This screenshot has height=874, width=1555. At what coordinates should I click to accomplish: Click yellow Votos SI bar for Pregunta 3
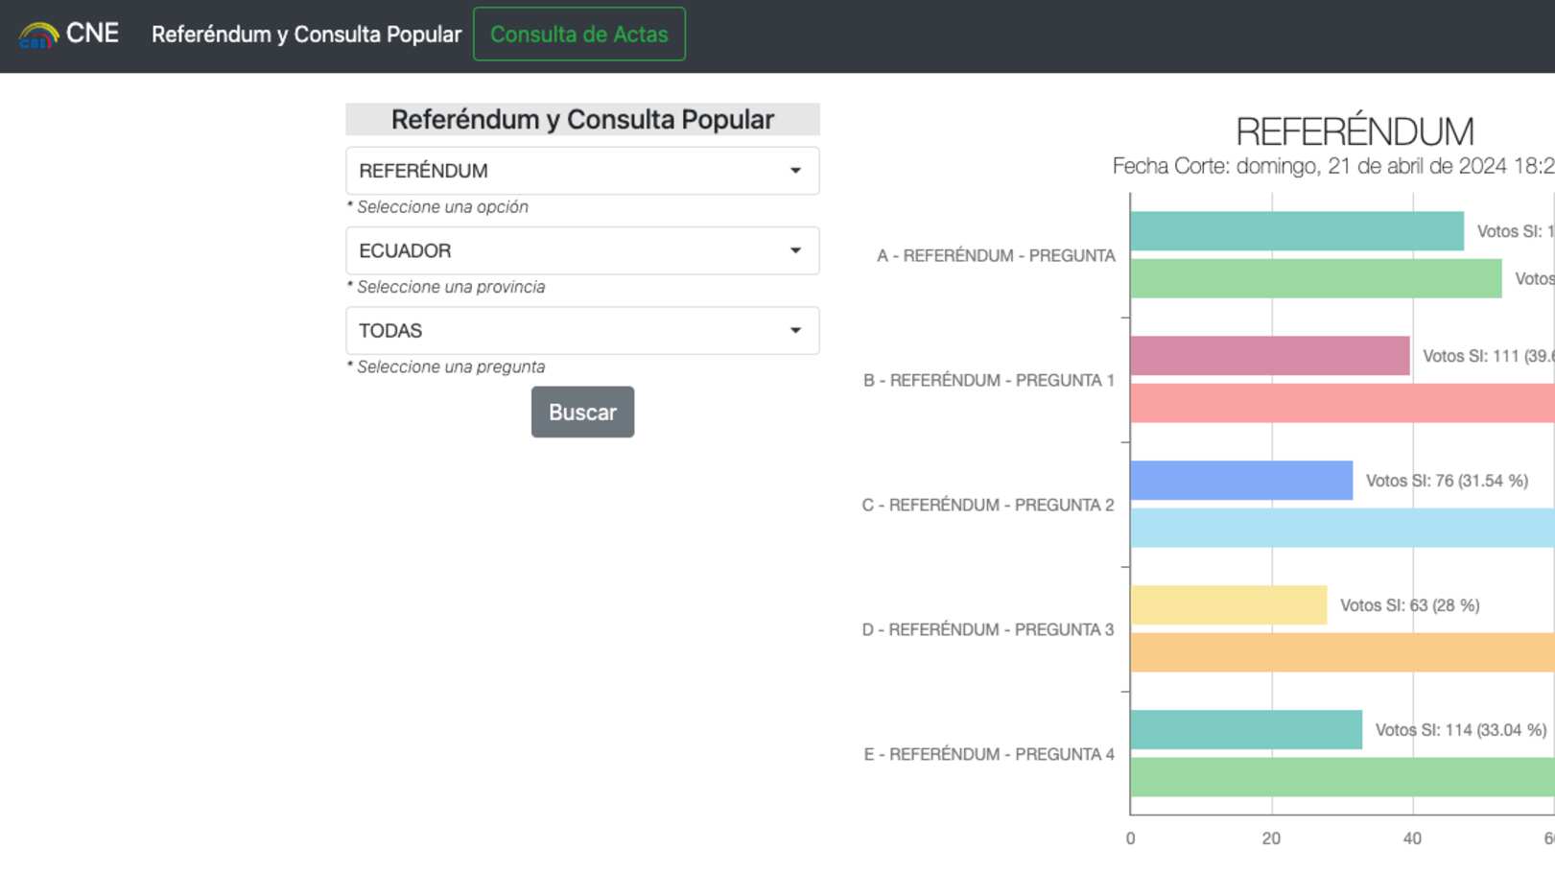(x=1228, y=605)
